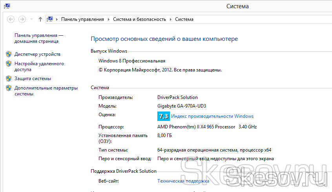Click the Система window title text
This screenshot has height=192, width=332.
coord(237,6)
